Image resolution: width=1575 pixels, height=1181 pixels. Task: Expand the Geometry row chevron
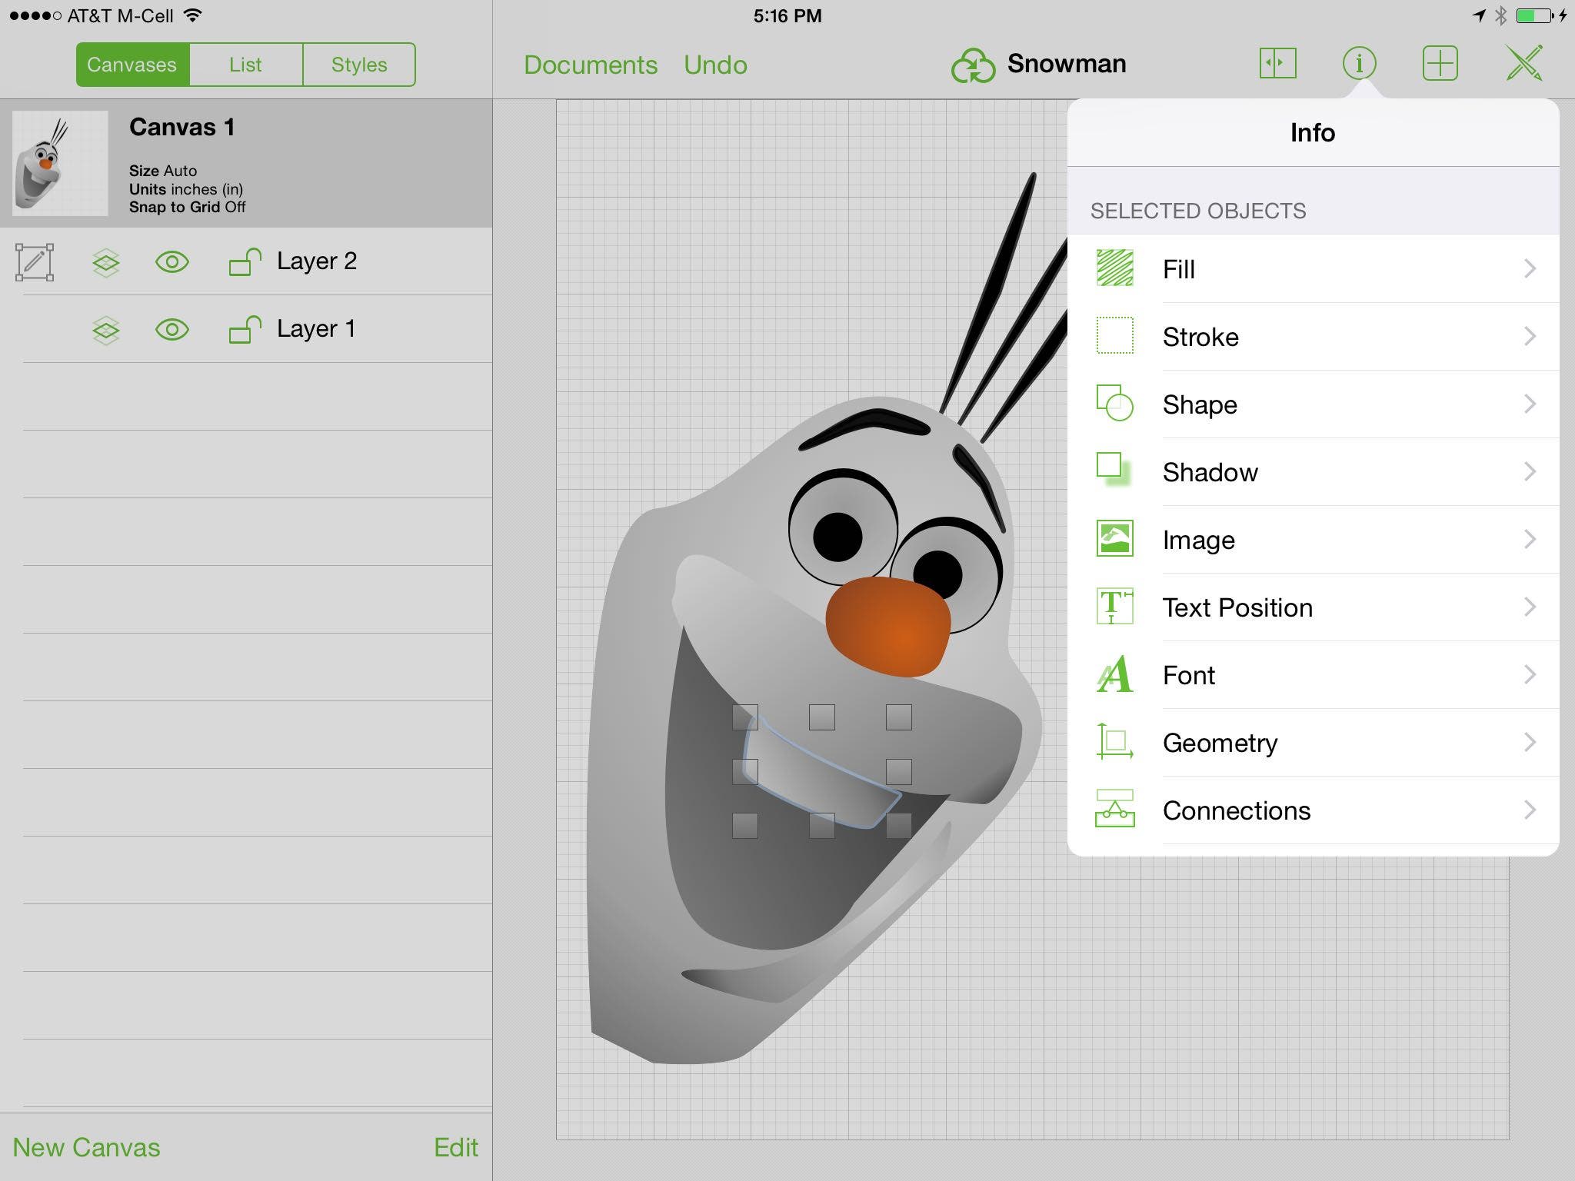[x=1530, y=742]
